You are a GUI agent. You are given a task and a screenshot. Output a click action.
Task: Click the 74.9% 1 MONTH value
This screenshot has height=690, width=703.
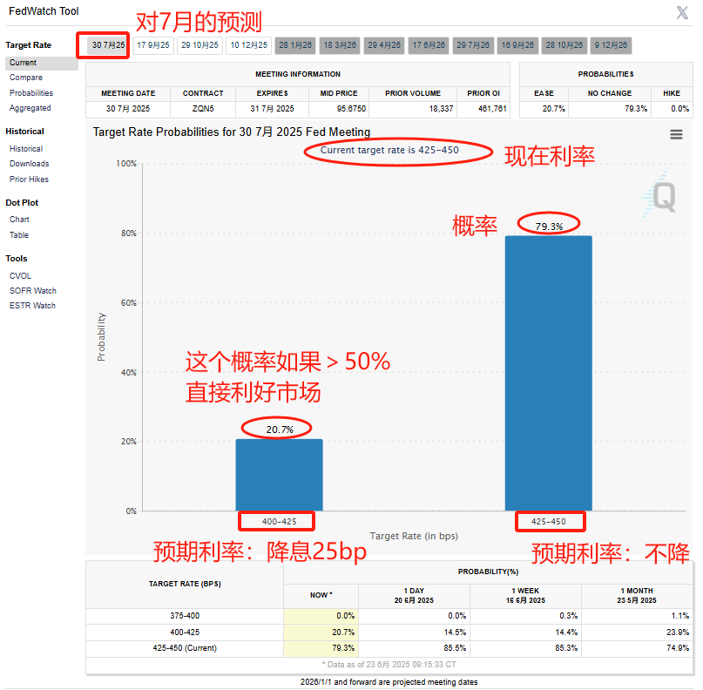[x=678, y=648]
